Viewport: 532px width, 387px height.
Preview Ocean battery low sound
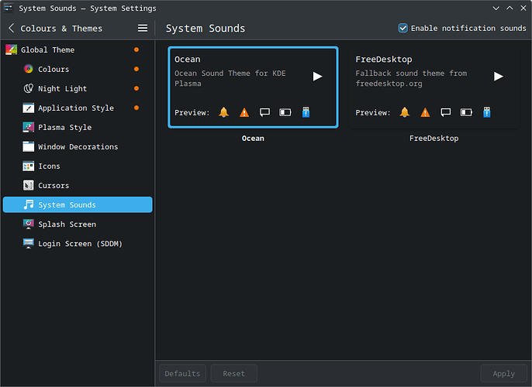285,112
